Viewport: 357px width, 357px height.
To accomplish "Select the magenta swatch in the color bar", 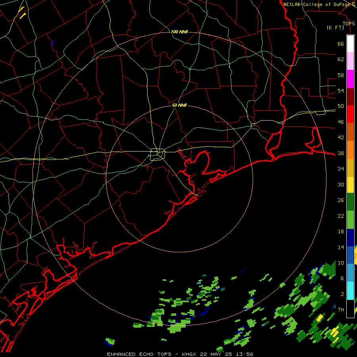I will pos(350,79).
